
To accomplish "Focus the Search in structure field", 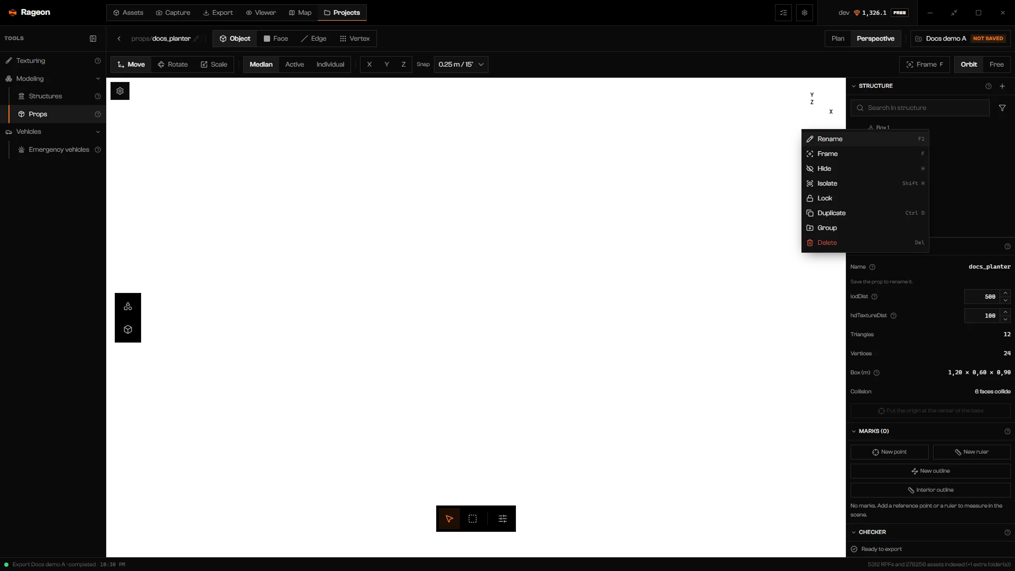I will [x=920, y=108].
